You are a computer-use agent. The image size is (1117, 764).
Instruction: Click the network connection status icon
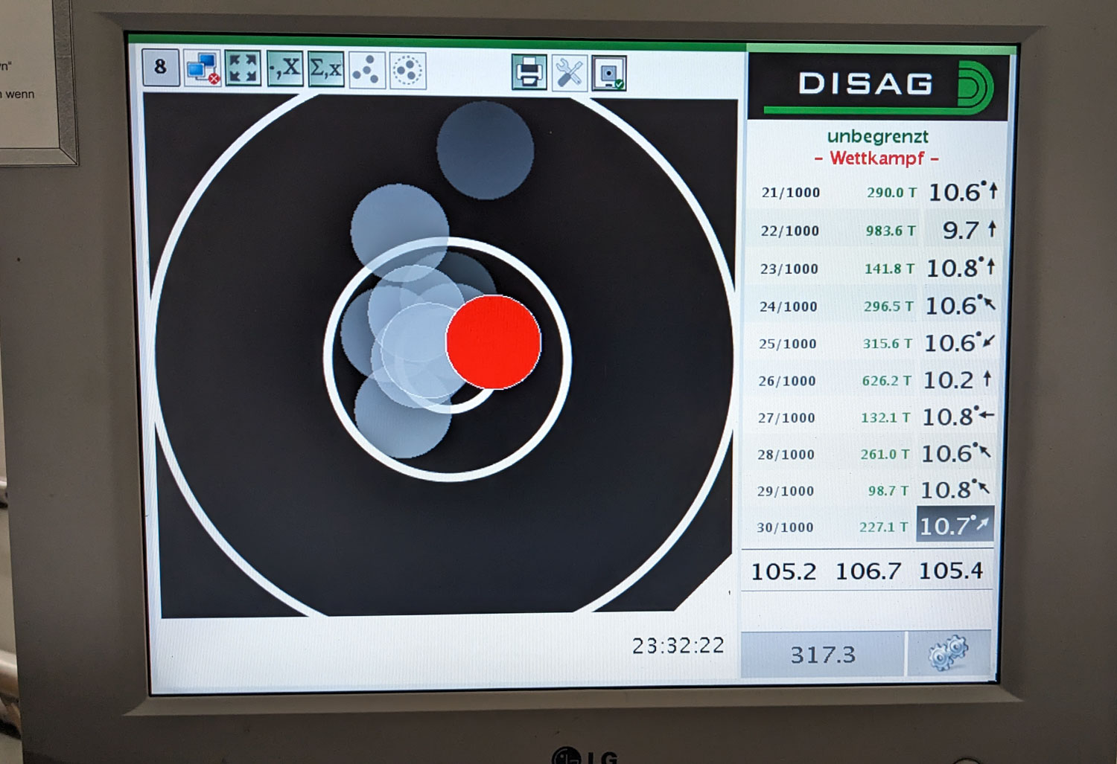[x=202, y=68]
